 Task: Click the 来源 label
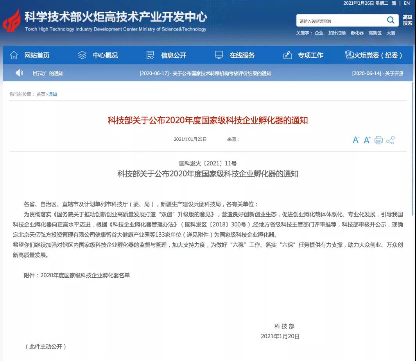(x=233, y=139)
